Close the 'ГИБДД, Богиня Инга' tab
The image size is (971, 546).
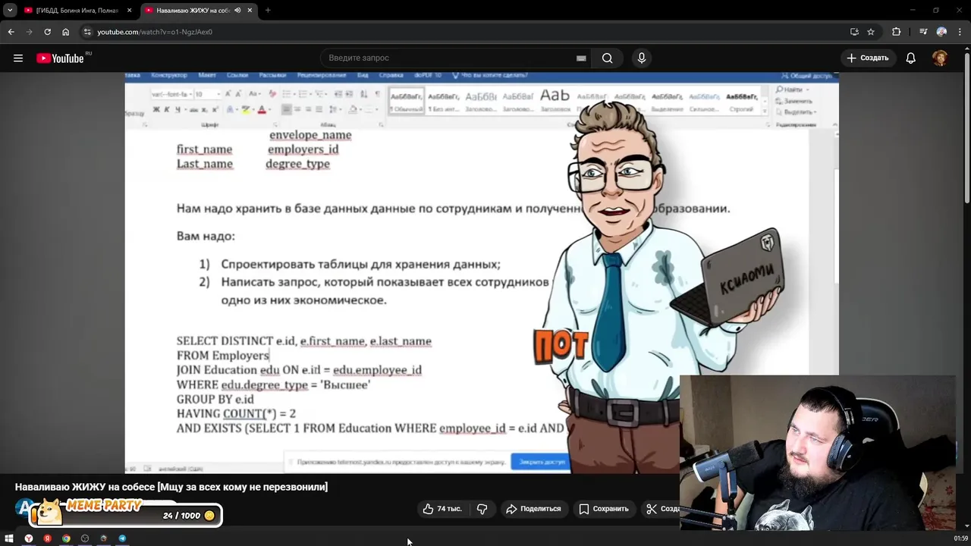129,11
